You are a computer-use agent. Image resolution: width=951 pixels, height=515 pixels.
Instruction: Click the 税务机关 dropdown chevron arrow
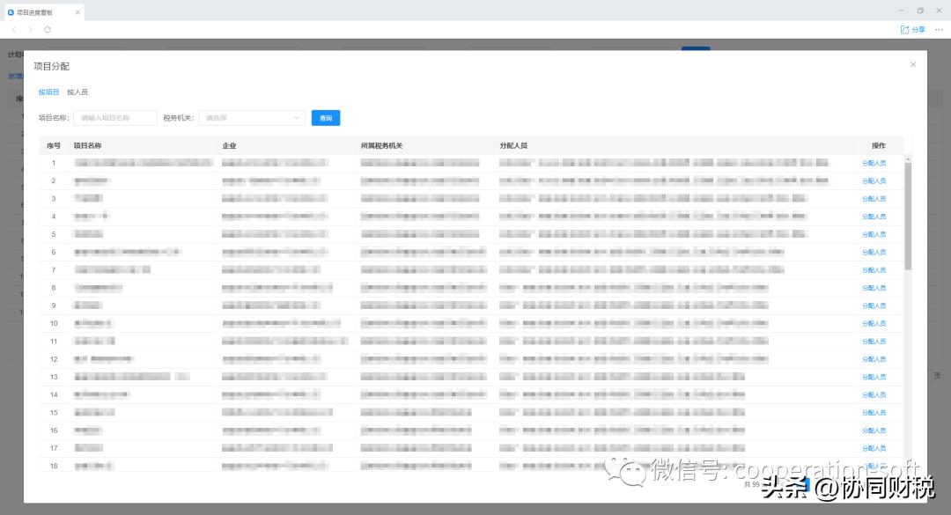297,117
